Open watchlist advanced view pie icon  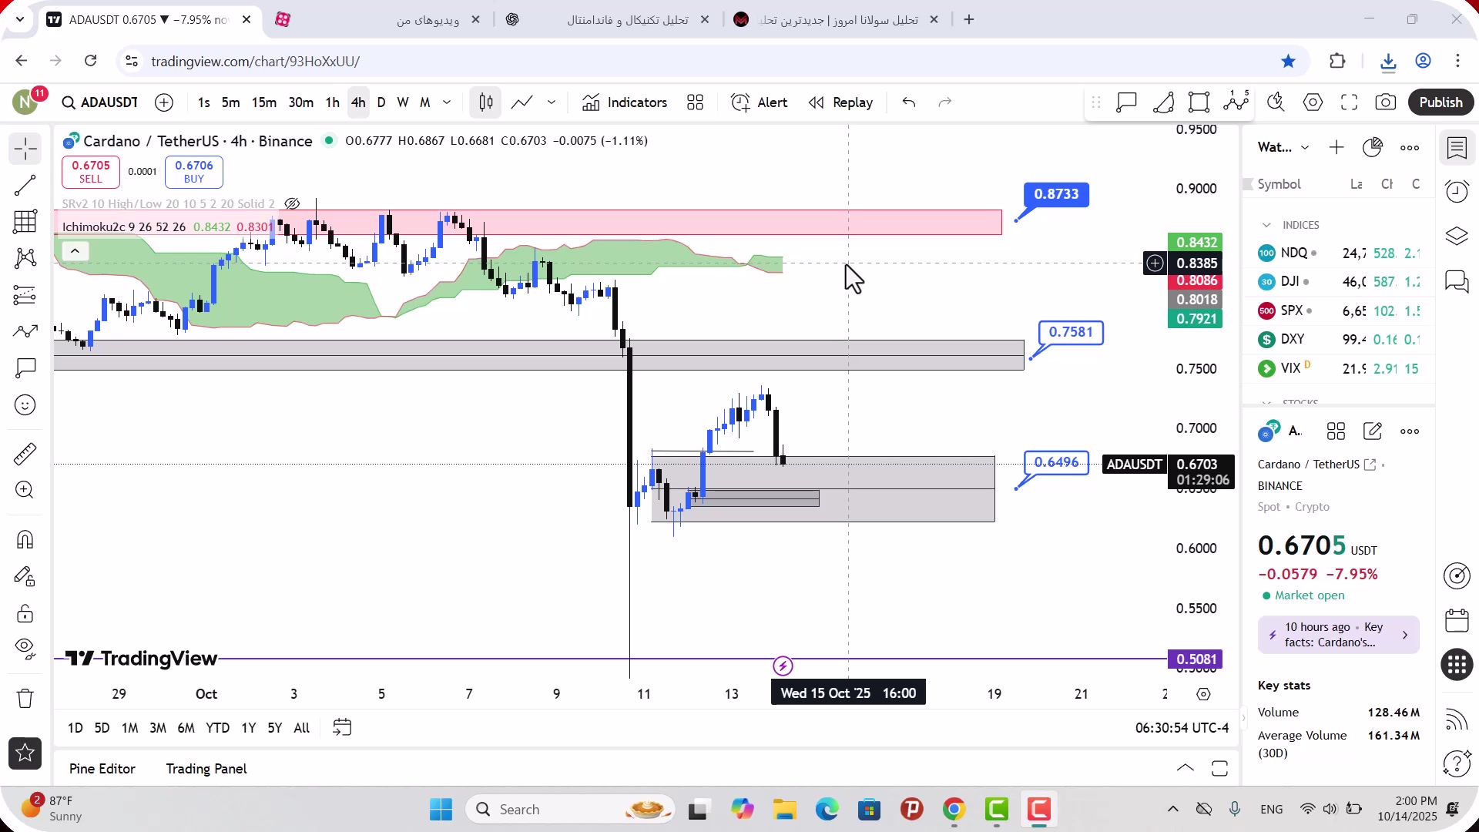tap(1373, 147)
